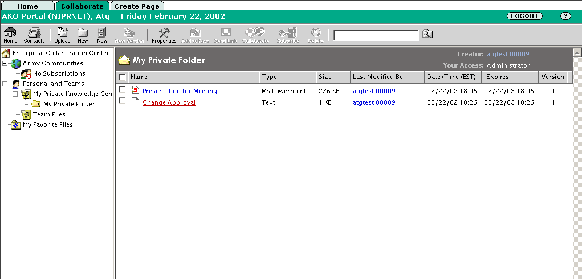Click the LOGOUT button
The height and width of the screenshot is (279, 582).
524,16
